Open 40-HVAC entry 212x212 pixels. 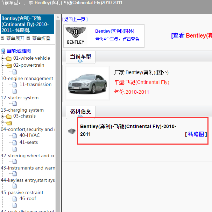pos(30,135)
